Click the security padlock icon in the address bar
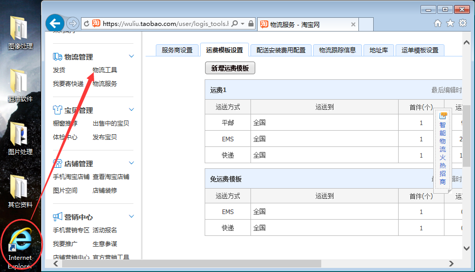Image resolution: width=475 pixels, height=272 pixels. pos(243,23)
